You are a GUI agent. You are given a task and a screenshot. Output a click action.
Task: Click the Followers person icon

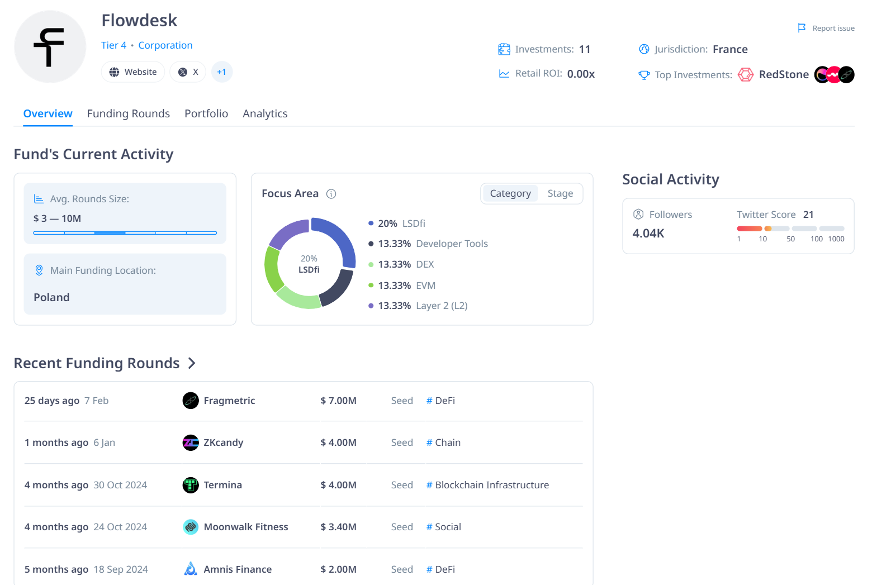tap(638, 214)
